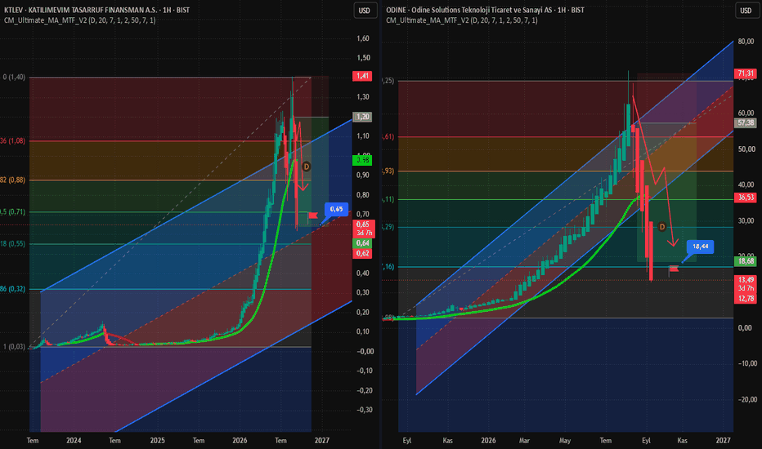Open the USD currency selector on KTLEV chart
The image size is (762, 449).
365,11
